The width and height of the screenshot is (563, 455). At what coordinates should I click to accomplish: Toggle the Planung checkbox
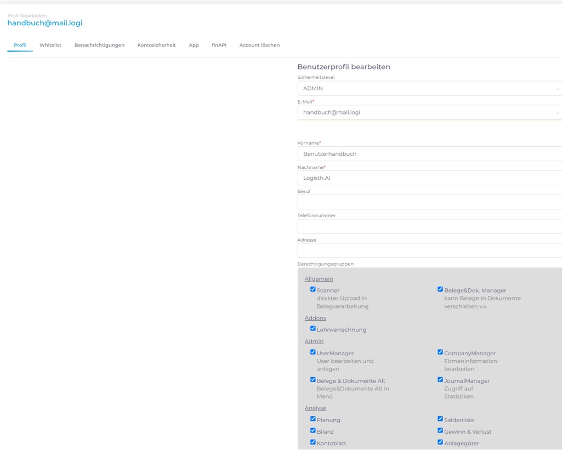[x=312, y=419]
